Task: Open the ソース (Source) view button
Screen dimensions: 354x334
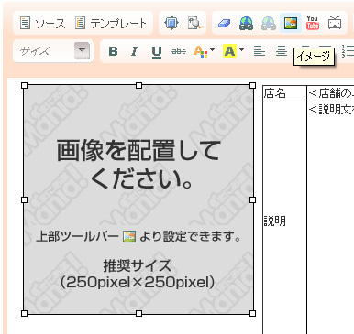Action: click(42, 23)
